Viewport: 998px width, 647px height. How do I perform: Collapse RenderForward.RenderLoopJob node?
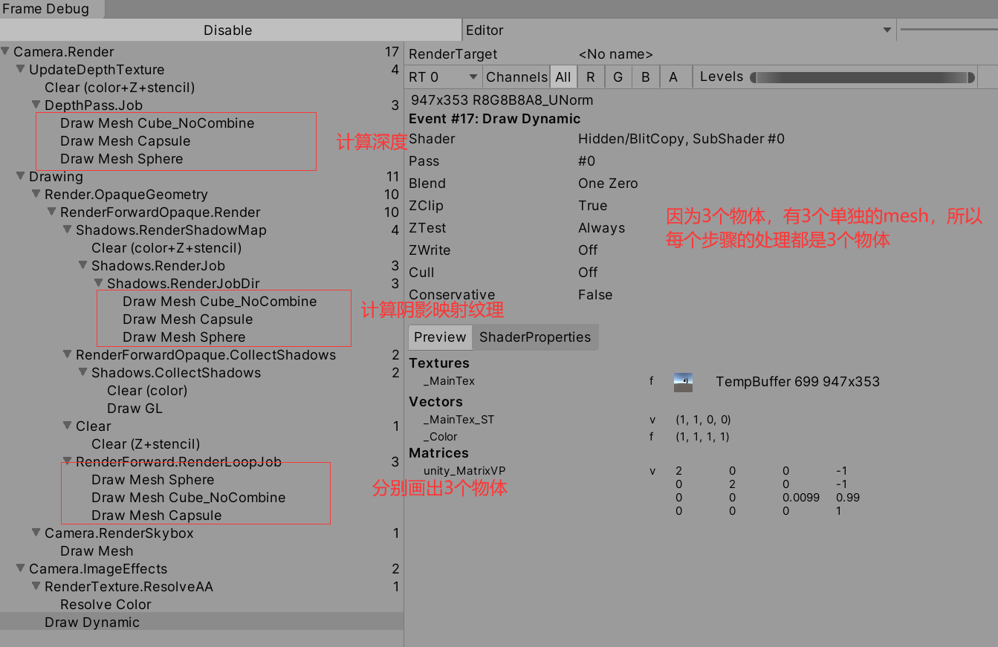click(x=68, y=462)
